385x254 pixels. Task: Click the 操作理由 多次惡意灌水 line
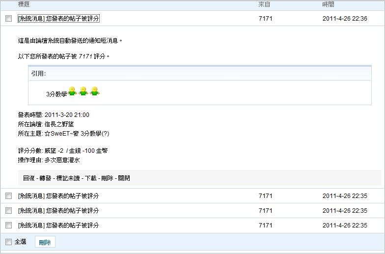(49, 160)
